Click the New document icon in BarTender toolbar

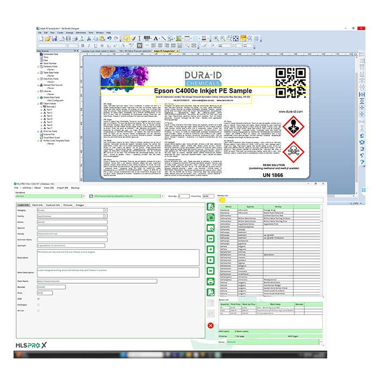tap(41, 38)
